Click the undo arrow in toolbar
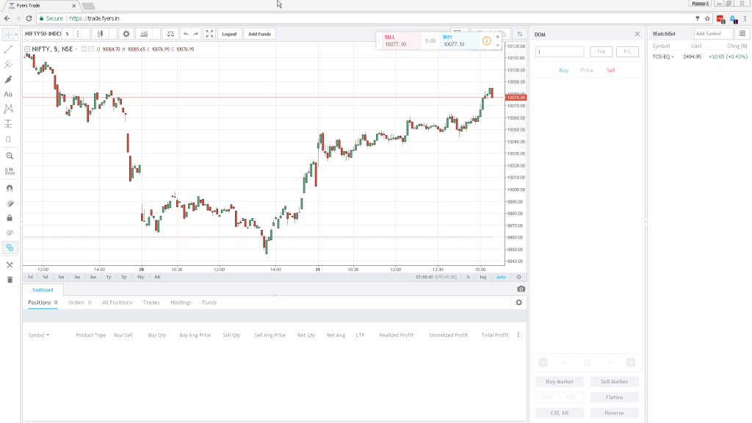752x423 pixels. 187,33
